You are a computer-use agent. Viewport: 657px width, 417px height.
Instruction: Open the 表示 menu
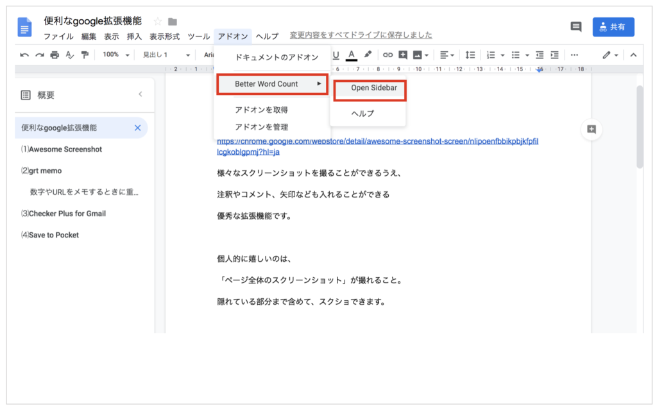click(x=111, y=37)
